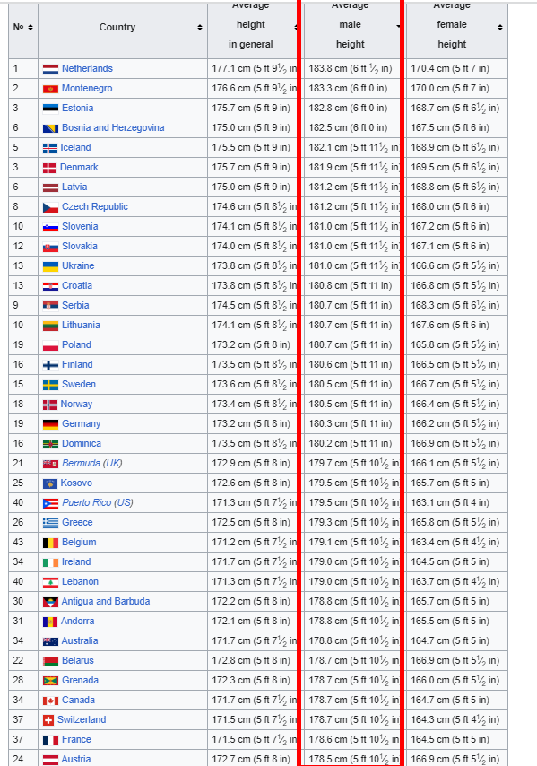Click the Puerto Rico flag icon
The image size is (537, 766).
point(50,503)
